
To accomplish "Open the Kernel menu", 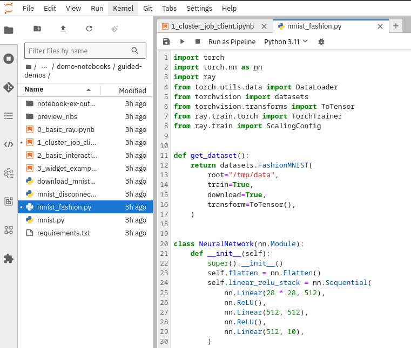I will click(123, 8).
